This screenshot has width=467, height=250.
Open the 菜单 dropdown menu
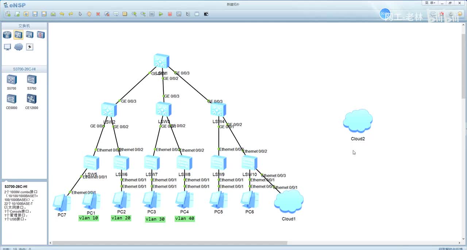(x=430, y=3)
